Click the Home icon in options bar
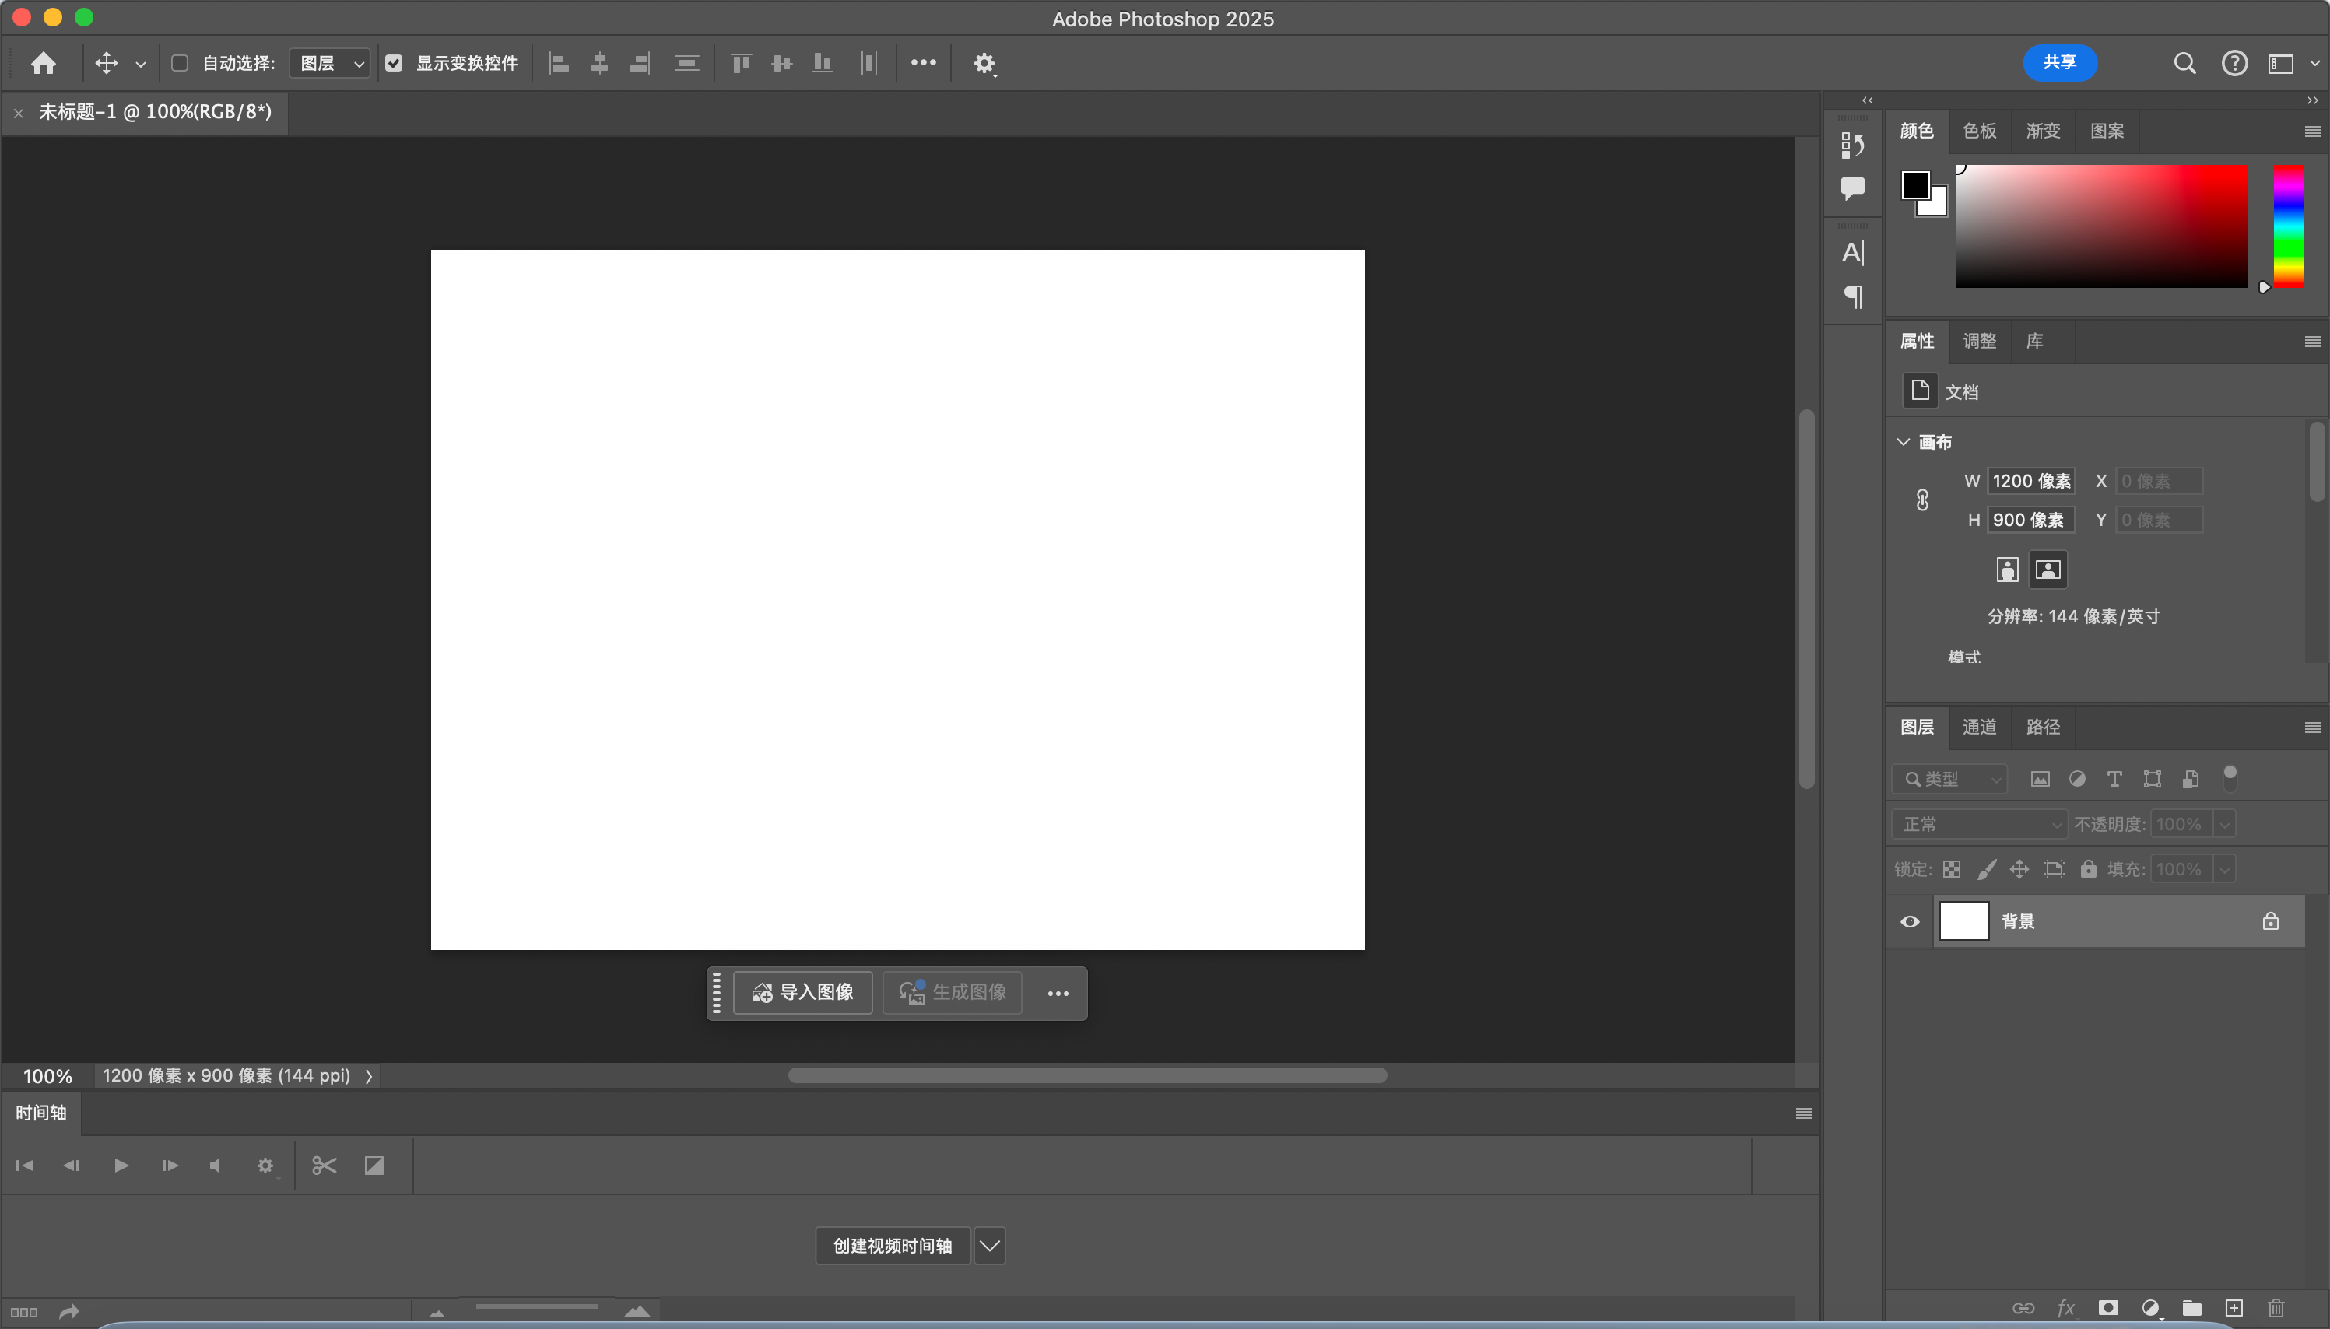The width and height of the screenshot is (2330, 1329). click(x=43, y=63)
